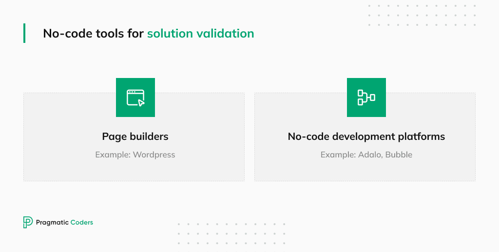499x252 pixels.
Task: Click the "solution validation" green title text
Action: point(200,34)
